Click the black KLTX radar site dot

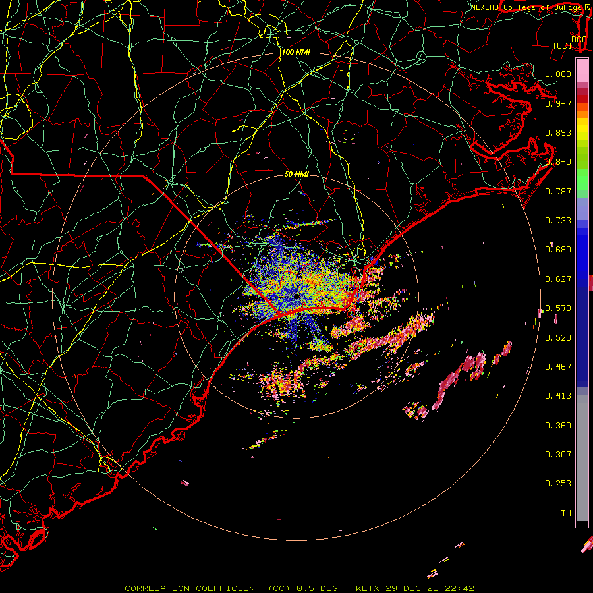coord(297,296)
